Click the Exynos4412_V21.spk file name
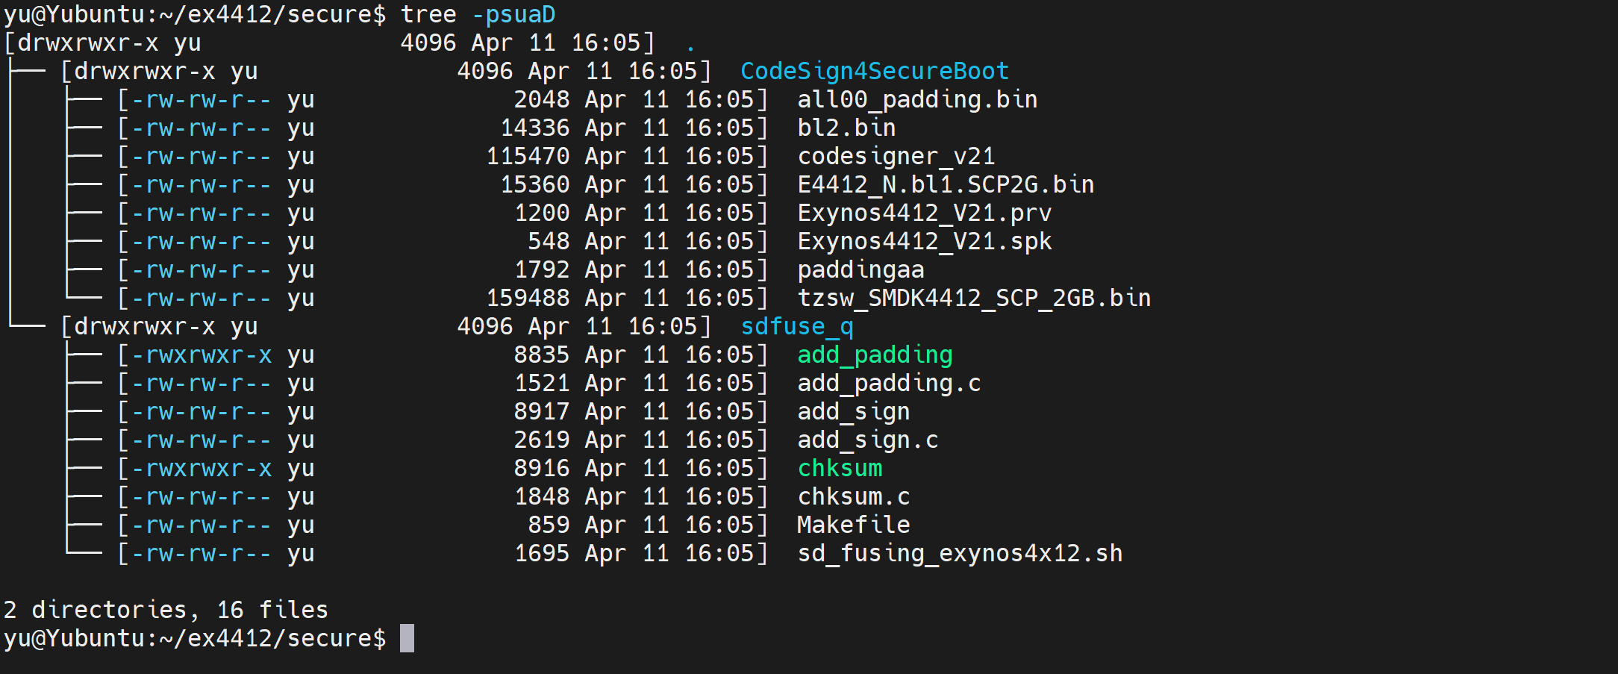 point(924,242)
